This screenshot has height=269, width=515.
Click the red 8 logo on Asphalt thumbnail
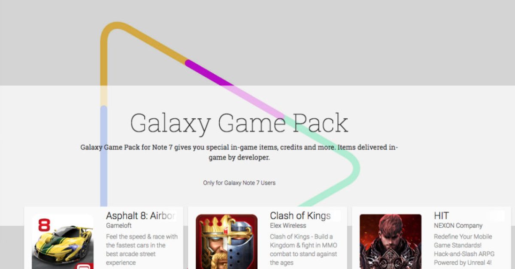[44, 225]
